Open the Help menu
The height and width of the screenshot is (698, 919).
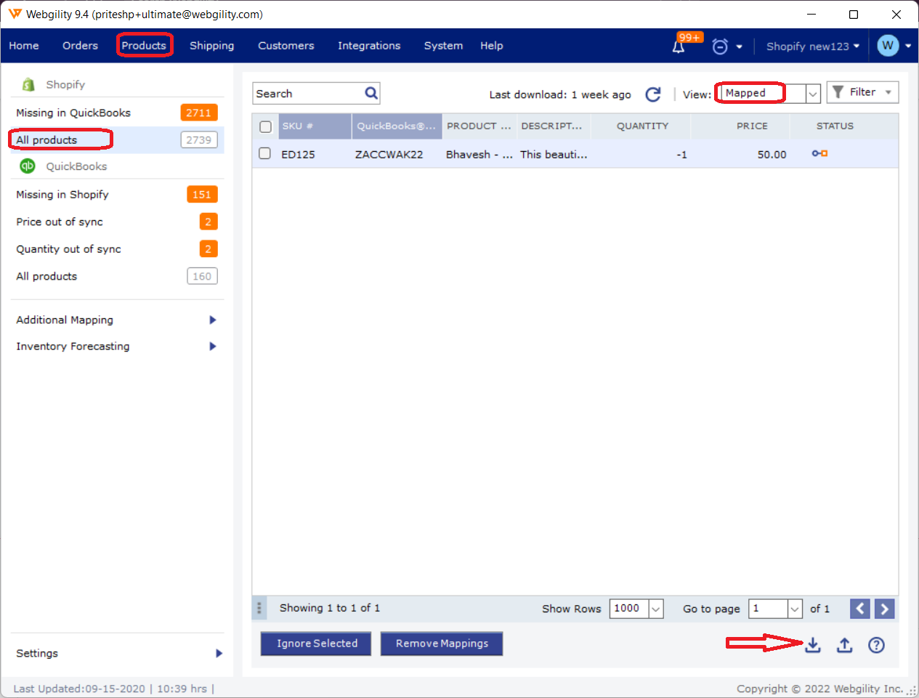(492, 46)
